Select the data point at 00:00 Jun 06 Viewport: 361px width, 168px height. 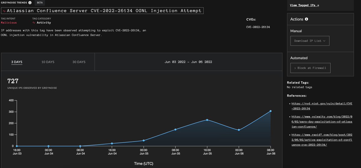click(x=239, y=130)
